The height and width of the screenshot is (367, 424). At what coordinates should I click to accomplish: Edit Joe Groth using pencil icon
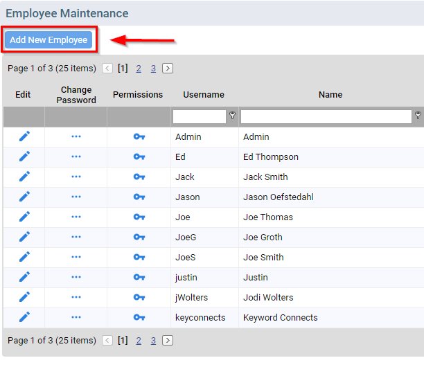tap(24, 237)
